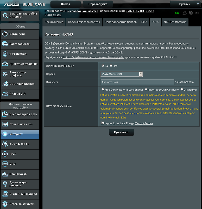Select Отсутствует certificate option
This screenshot has height=209, width=202.
[182, 89]
